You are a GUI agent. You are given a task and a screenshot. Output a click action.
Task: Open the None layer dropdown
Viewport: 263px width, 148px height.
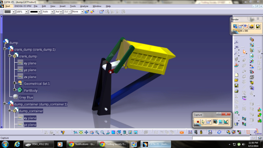pos(82,12)
